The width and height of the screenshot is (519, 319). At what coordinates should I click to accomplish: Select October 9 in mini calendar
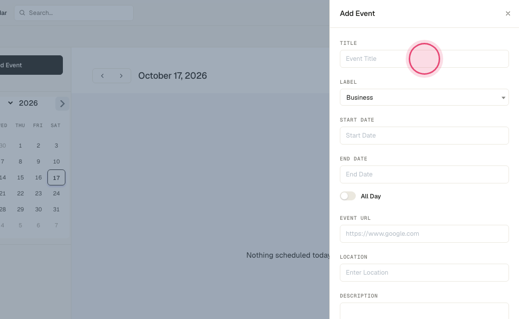[38, 161]
